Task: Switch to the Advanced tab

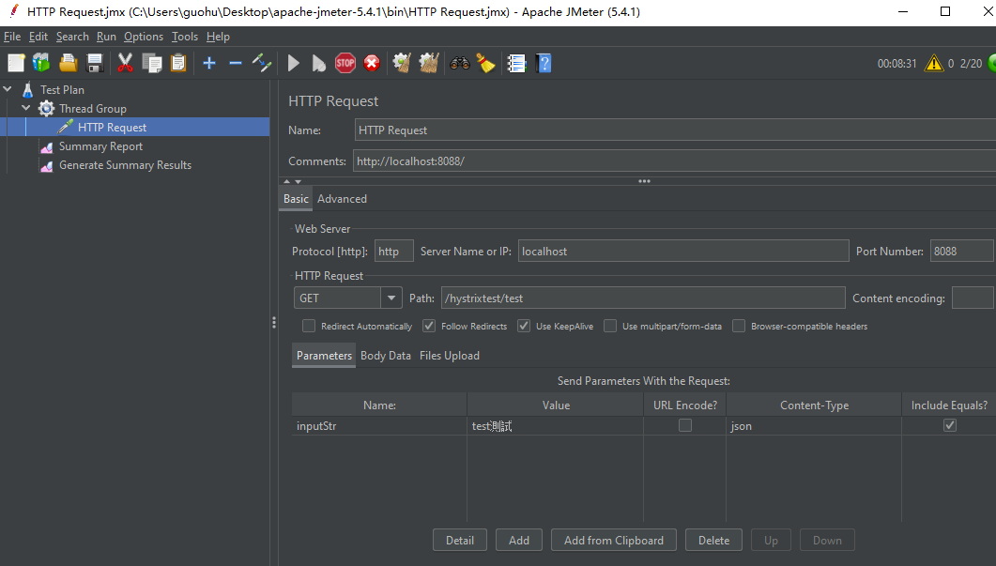Action: tap(342, 199)
